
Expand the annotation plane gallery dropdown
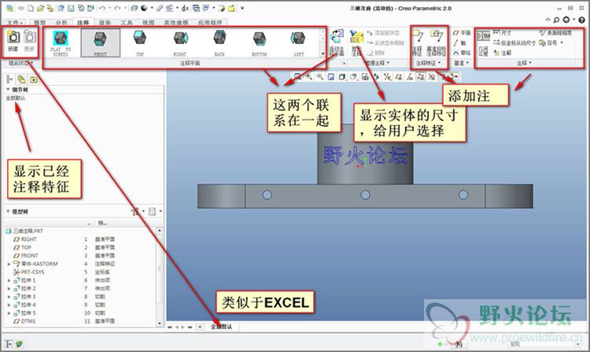click(x=323, y=54)
